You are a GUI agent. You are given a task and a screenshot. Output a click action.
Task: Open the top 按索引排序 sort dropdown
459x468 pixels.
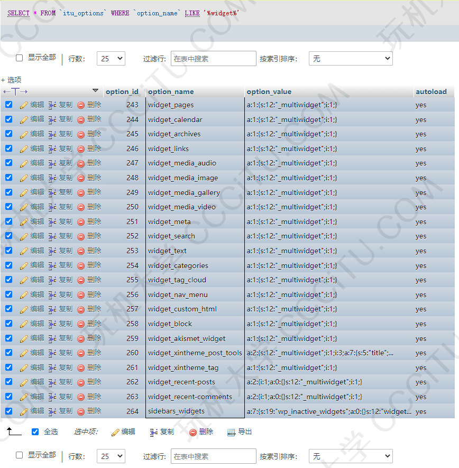pyautogui.click(x=351, y=59)
